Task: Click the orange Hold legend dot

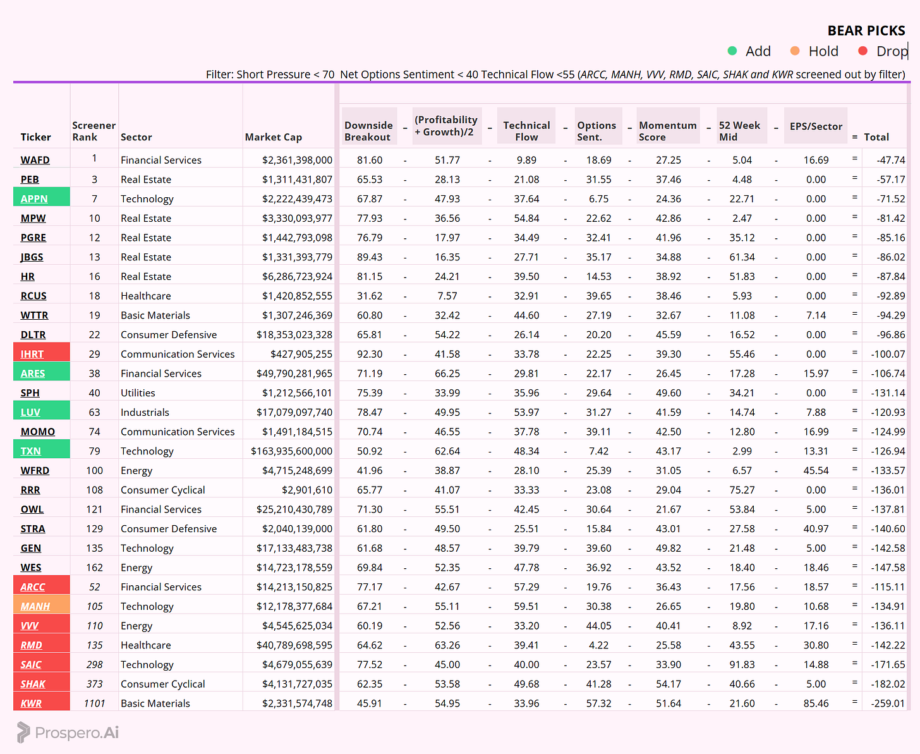Action: 795,51
